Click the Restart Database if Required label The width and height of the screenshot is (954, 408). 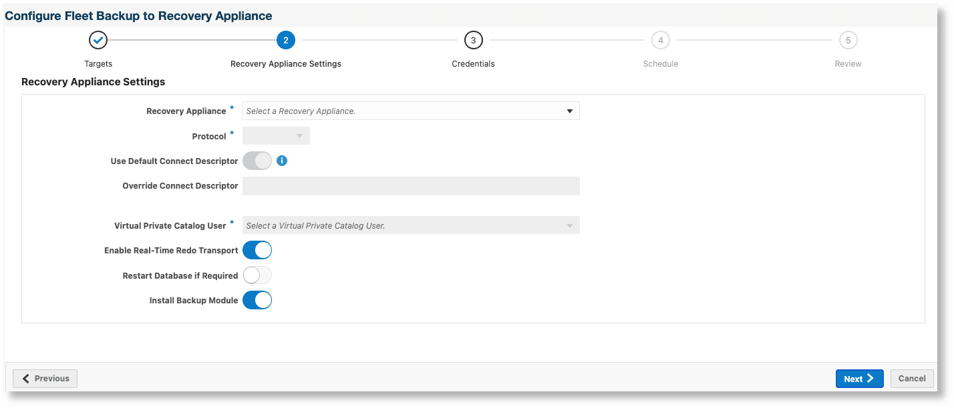tap(180, 275)
